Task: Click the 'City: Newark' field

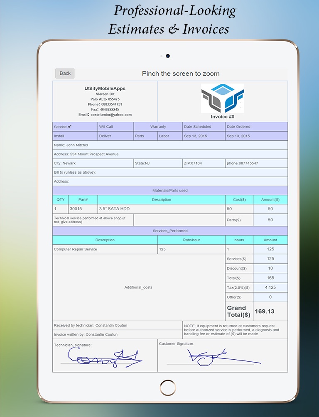Action: coord(93,163)
